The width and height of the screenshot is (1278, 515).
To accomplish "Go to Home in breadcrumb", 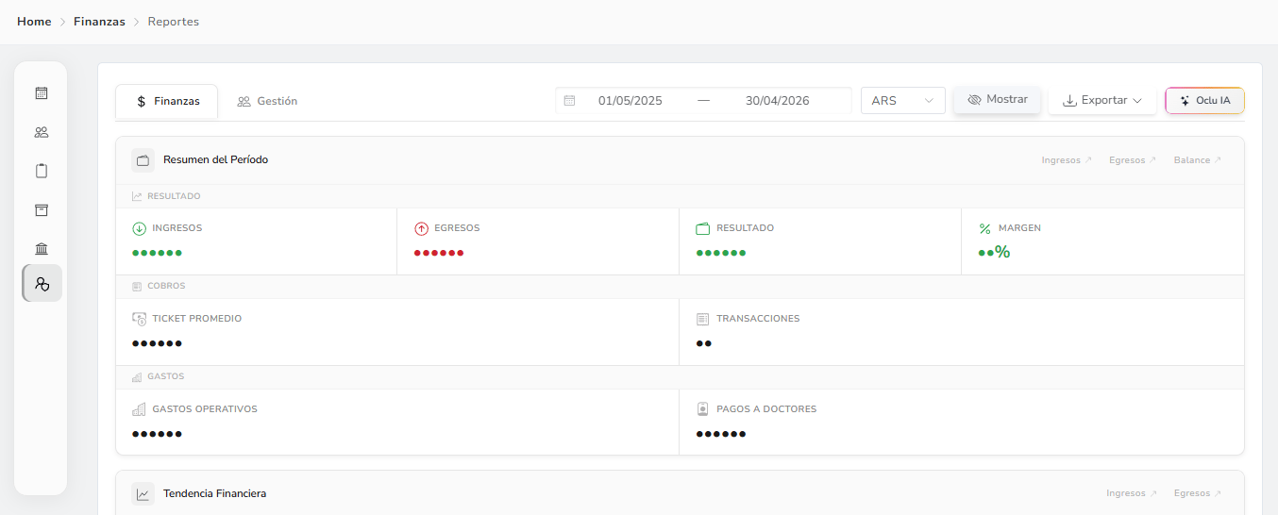I will click(x=34, y=22).
